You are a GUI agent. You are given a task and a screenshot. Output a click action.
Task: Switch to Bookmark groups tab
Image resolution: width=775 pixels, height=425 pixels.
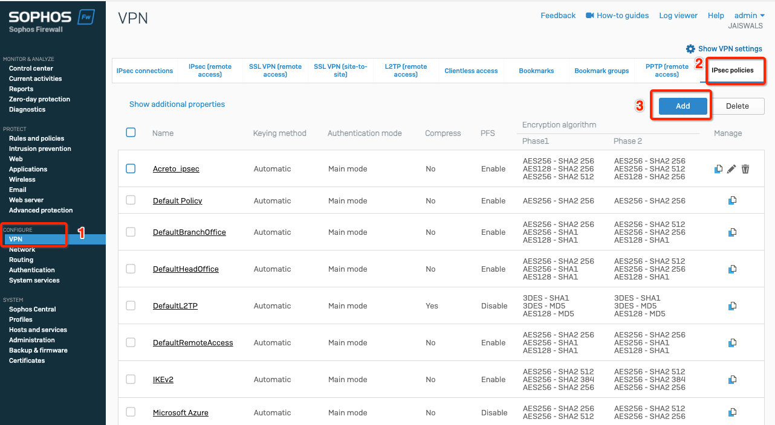pos(602,71)
